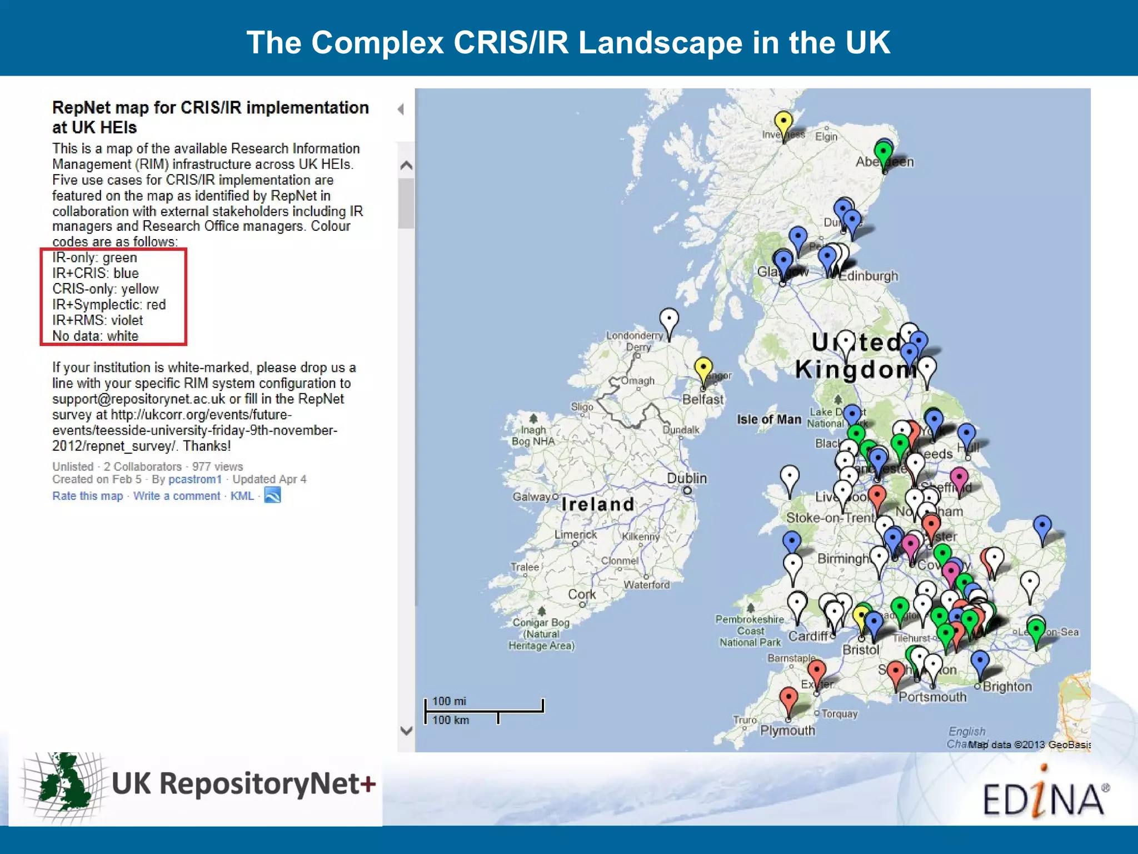Click the Dublin label on the map
The width and height of the screenshot is (1138, 854).
687,478
